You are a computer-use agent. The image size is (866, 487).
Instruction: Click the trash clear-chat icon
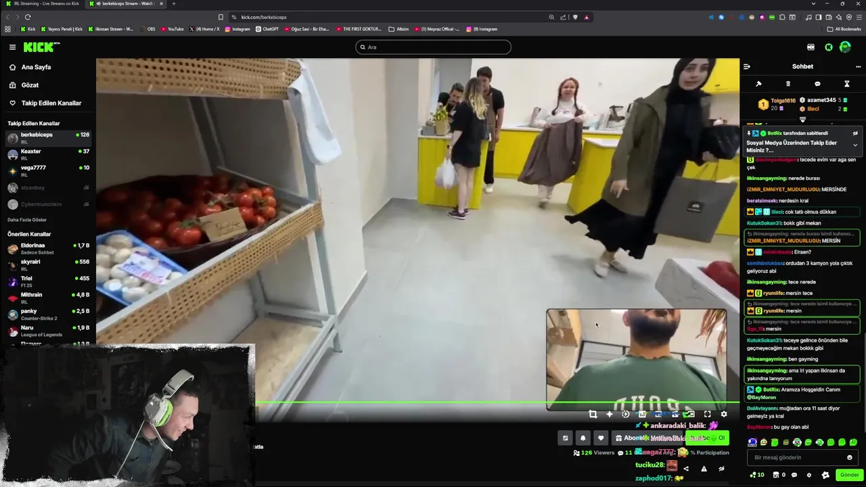coord(788,84)
